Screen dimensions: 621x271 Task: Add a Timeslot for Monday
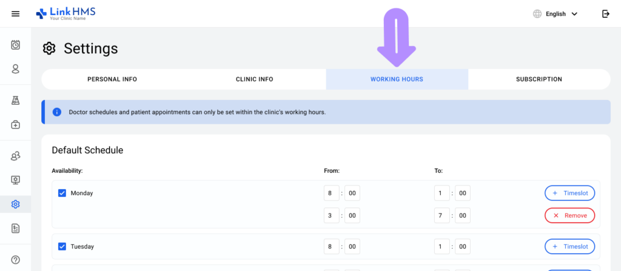570,193
